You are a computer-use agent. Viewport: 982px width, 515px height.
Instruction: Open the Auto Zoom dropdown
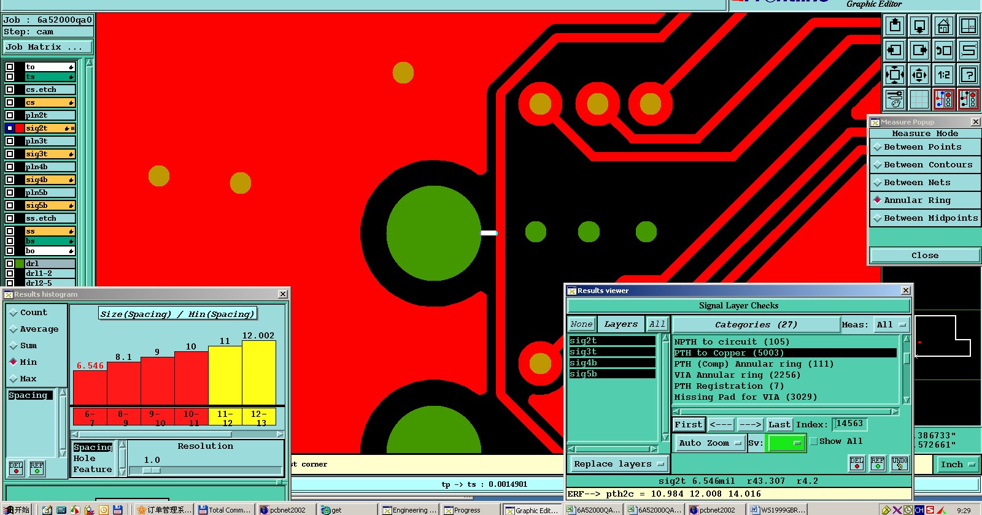[709, 443]
